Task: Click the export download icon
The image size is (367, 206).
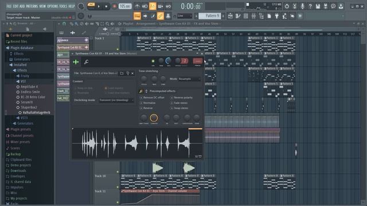Action: (x=341, y=6)
